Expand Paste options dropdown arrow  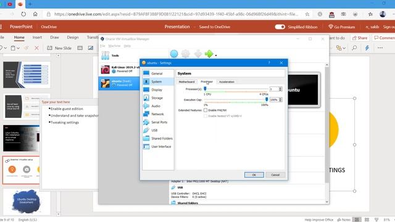[x=18, y=48]
